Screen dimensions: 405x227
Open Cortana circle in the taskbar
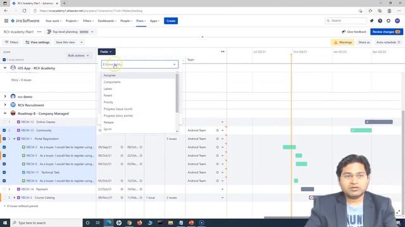coord(87,223)
